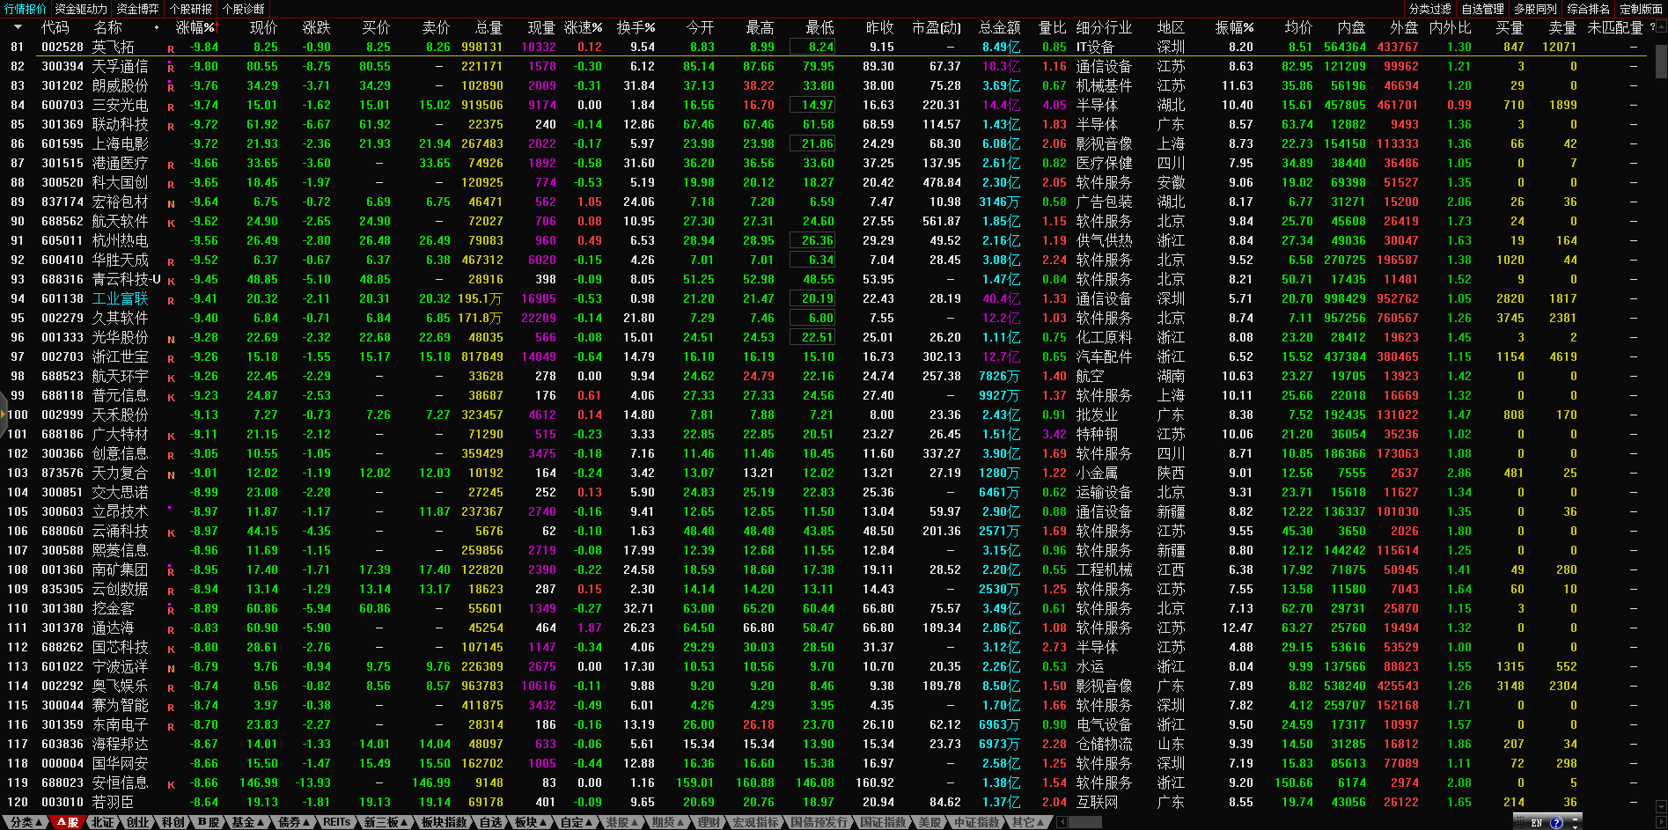Switch to the 资金驱动力 tab

pyautogui.click(x=81, y=9)
